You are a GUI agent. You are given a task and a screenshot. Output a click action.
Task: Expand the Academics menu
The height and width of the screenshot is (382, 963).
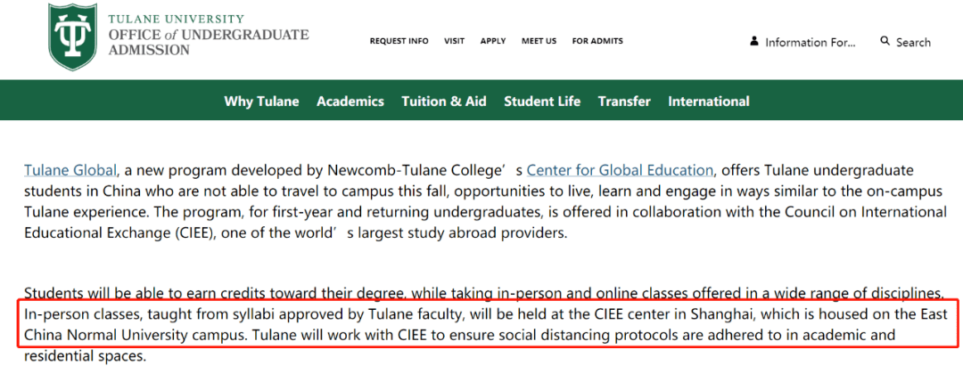point(350,102)
